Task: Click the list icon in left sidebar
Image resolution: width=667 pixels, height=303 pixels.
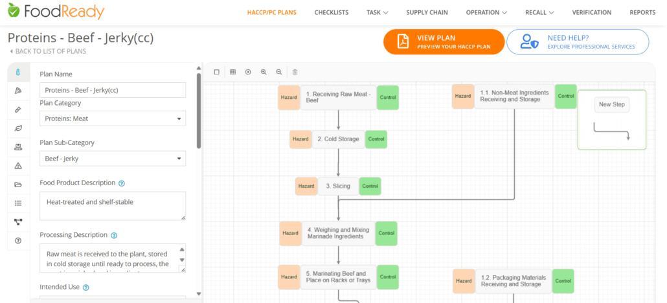Action: coord(18,203)
